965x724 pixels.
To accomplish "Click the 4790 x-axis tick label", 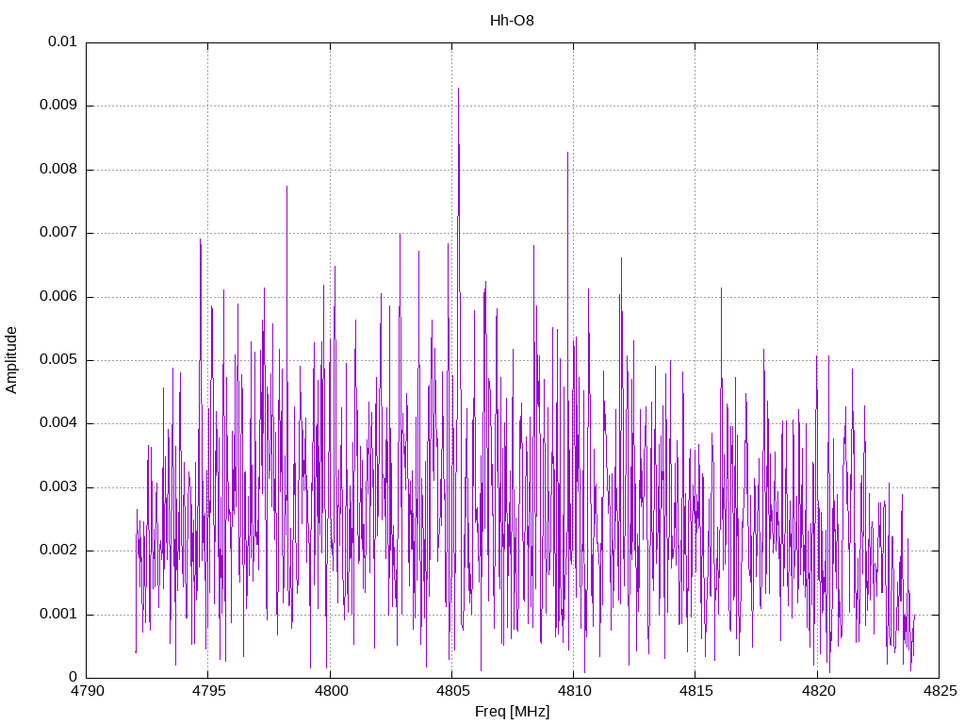I will click(x=87, y=691).
